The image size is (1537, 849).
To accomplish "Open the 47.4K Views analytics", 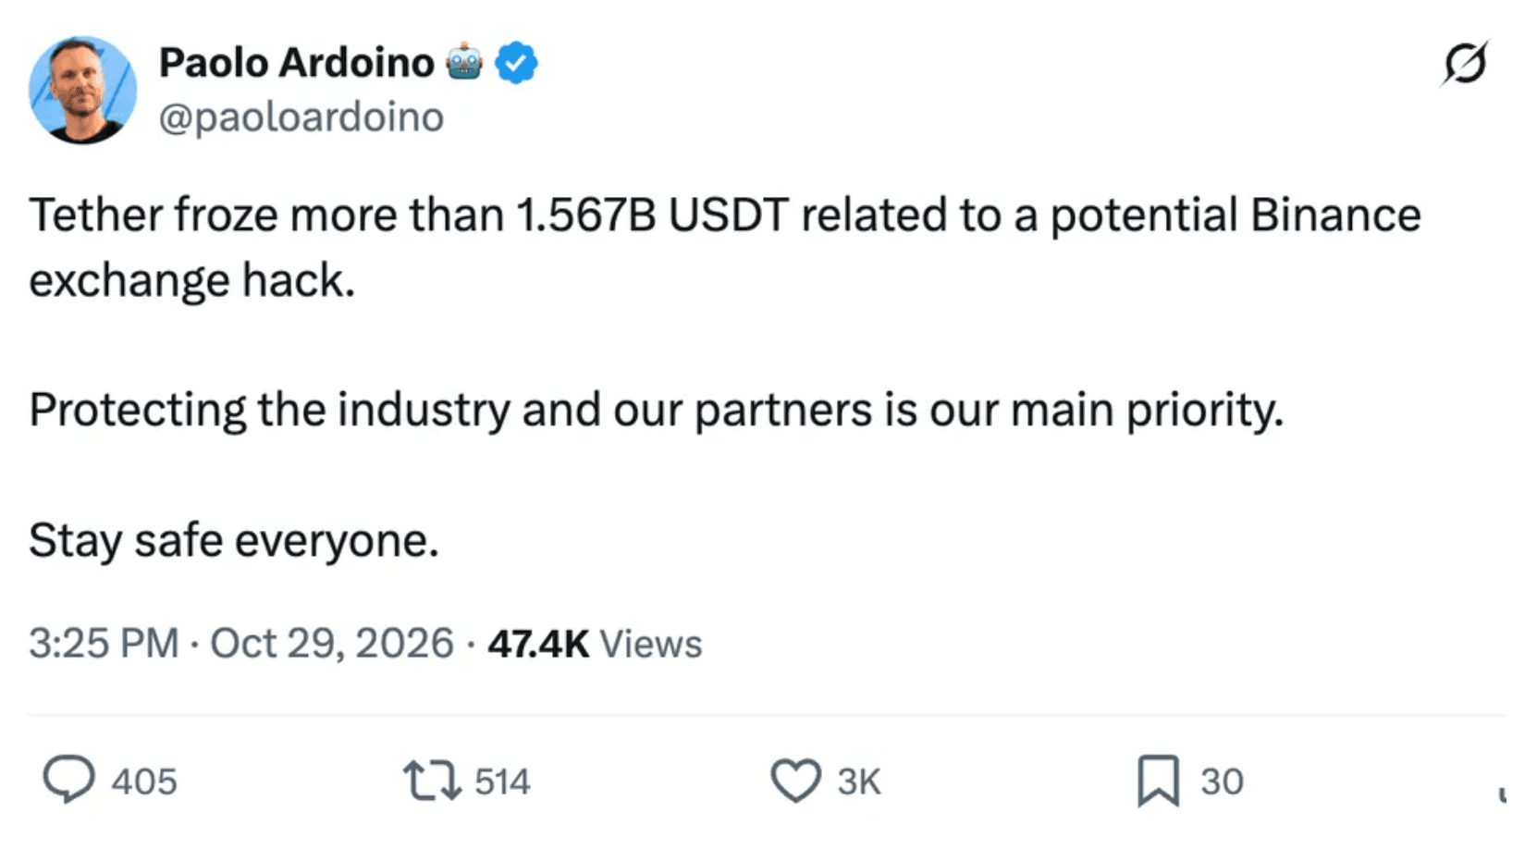I will [x=595, y=644].
